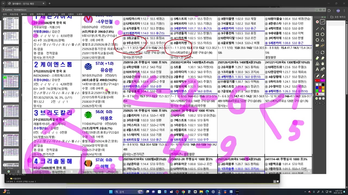This screenshot has width=348, height=195.
Task: Select the text A tool
Action: 317,69
